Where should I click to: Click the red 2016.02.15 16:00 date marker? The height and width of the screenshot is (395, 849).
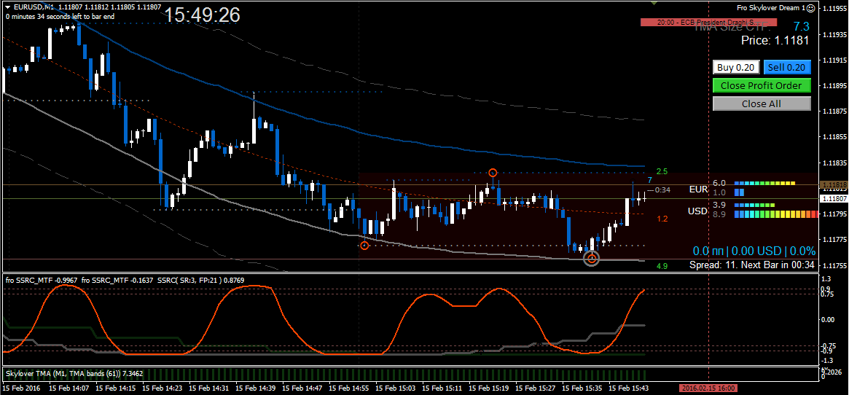coord(708,388)
